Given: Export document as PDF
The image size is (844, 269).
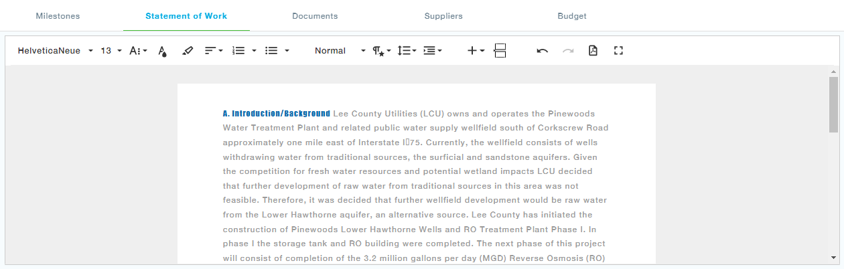Looking at the screenshot, I should point(593,51).
